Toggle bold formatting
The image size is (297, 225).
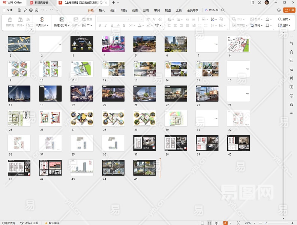pos(100,25)
